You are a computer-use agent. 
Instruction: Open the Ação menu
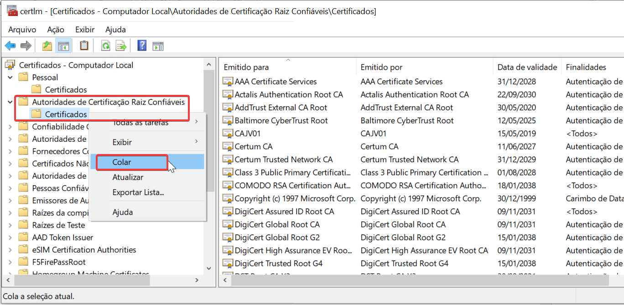click(x=56, y=30)
